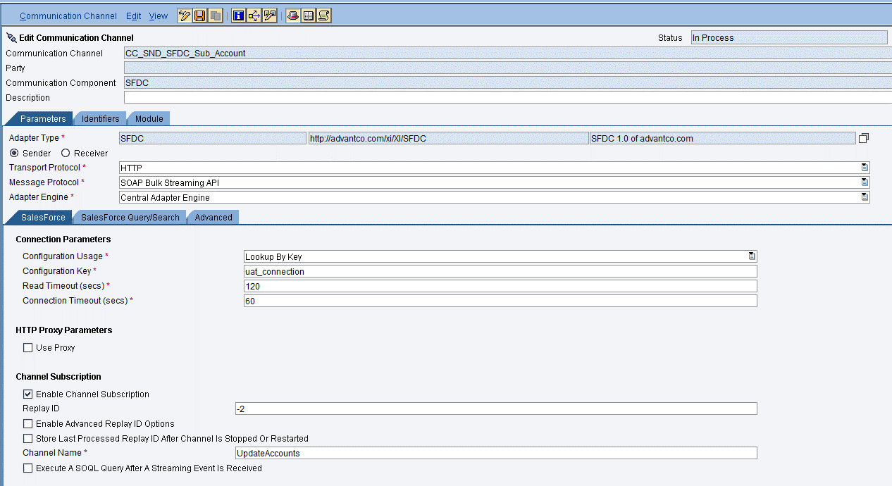Screen dimensions: 892x486
Task: Open the Configuration Usage dropdown
Action: pos(752,256)
